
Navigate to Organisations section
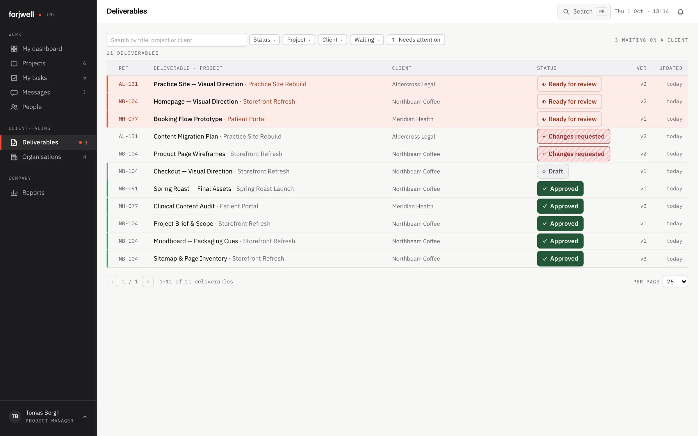48,157
